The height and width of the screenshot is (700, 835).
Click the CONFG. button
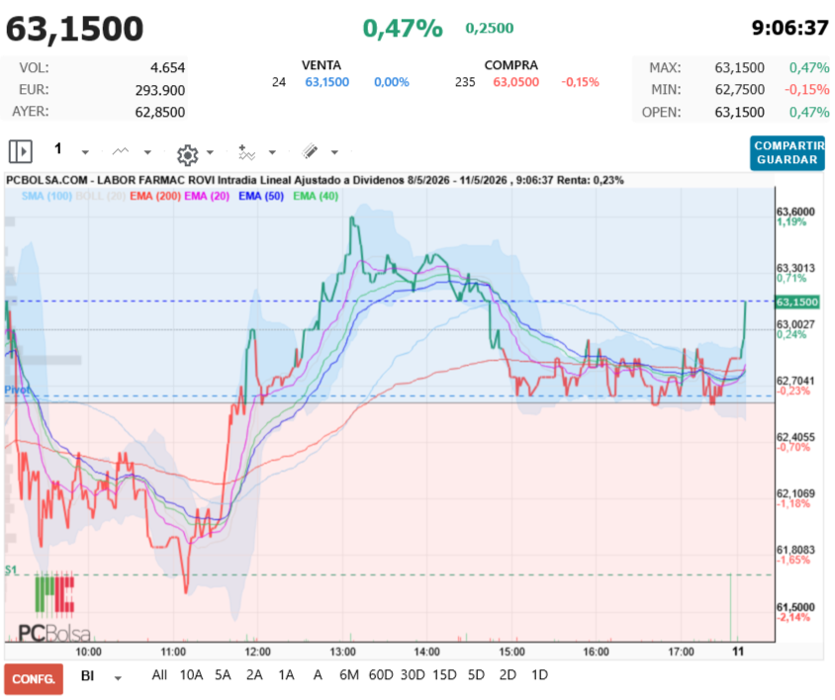pyautogui.click(x=34, y=678)
